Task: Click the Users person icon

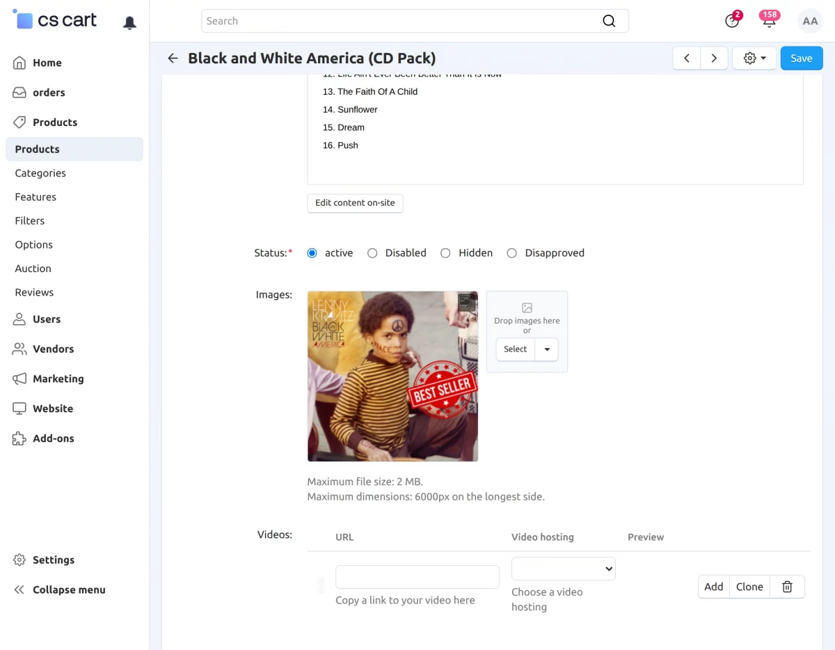Action: coord(19,319)
